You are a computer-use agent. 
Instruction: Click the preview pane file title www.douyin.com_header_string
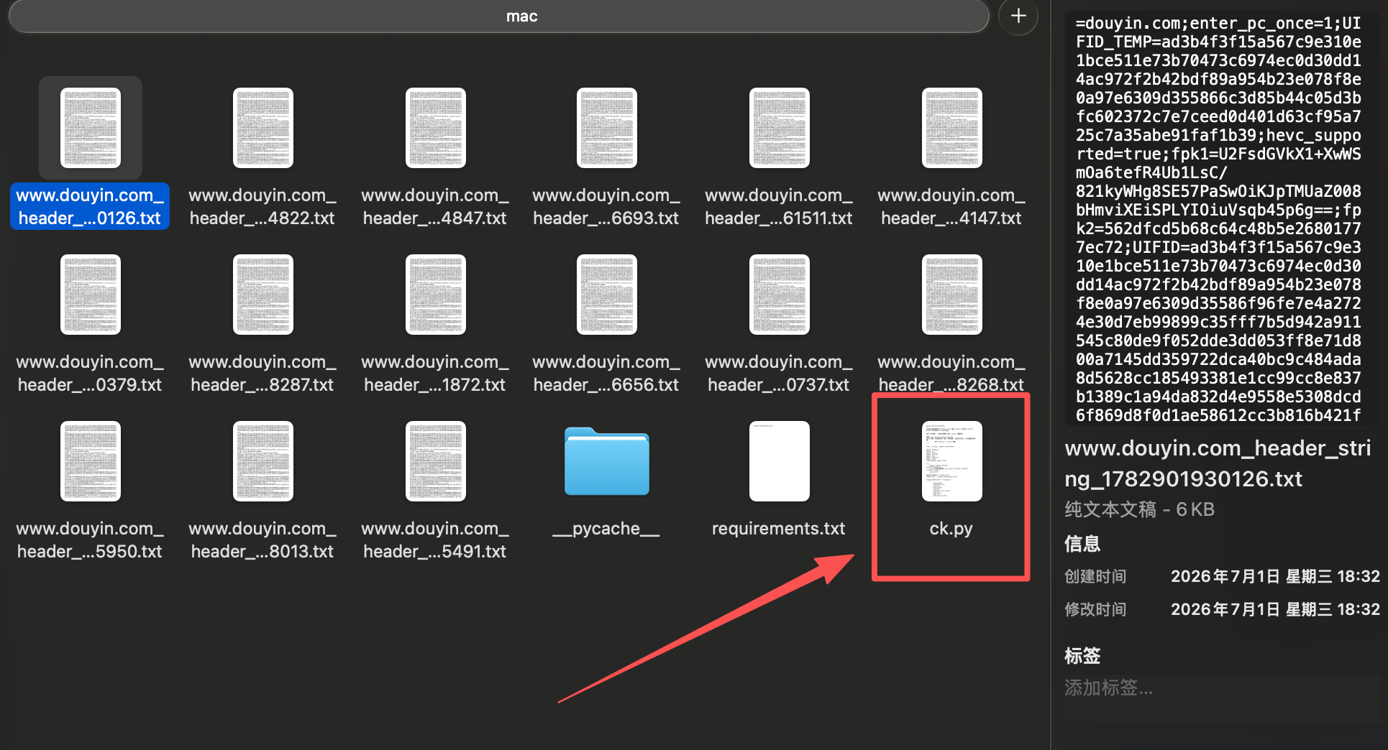(x=1218, y=463)
